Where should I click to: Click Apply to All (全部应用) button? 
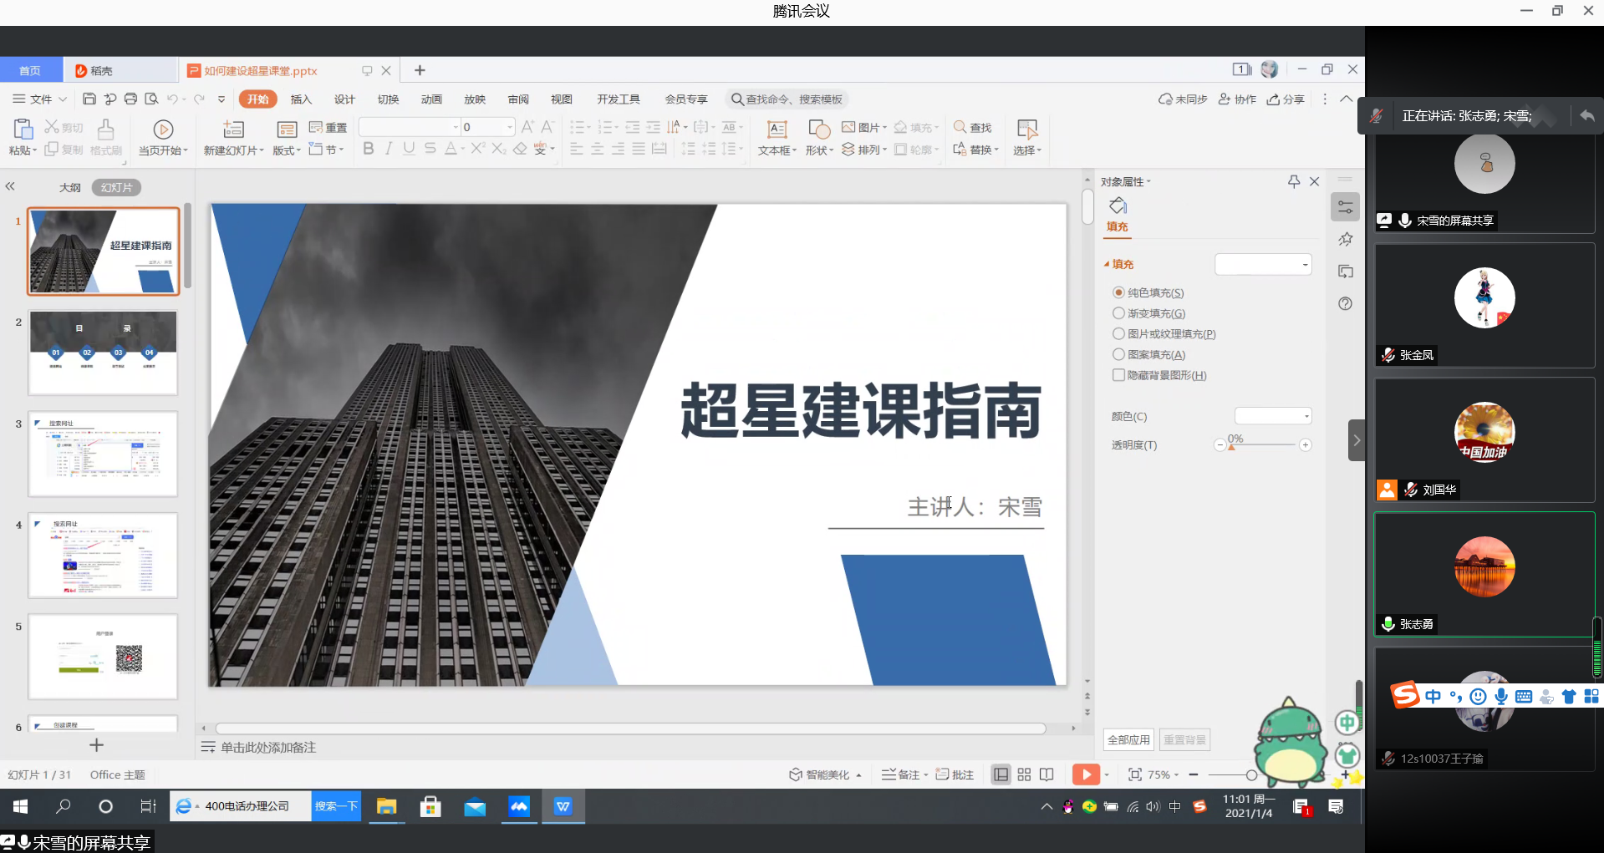coord(1128,739)
